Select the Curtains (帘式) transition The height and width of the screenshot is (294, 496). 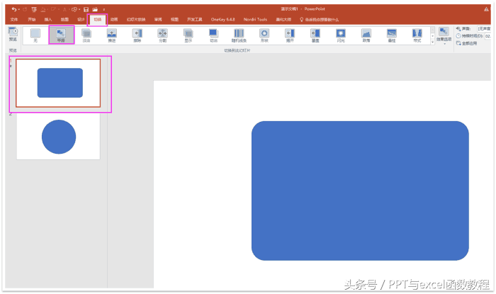(x=417, y=35)
